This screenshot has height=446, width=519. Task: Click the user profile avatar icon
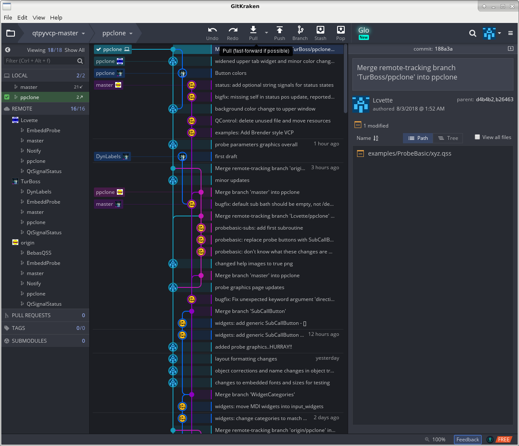(x=489, y=33)
